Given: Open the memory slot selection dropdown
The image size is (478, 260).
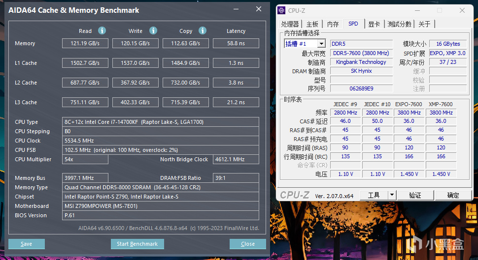Looking at the screenshot, I should pyautogui.click(x=321, y=44).
